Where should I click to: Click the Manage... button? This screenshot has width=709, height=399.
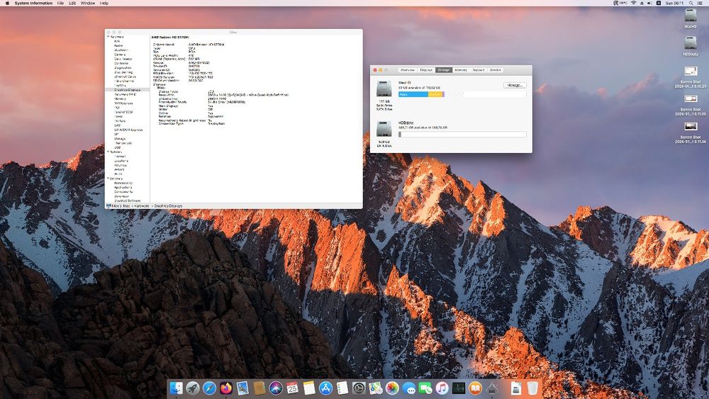click(x=515, y=85)
